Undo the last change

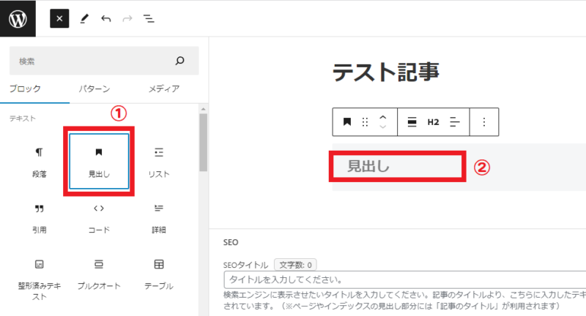pyautogui.click(x=105, y=19)
